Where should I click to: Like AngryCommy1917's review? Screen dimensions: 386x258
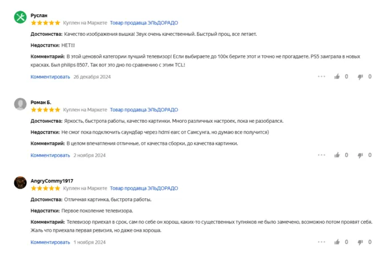[x=337, y=242]
